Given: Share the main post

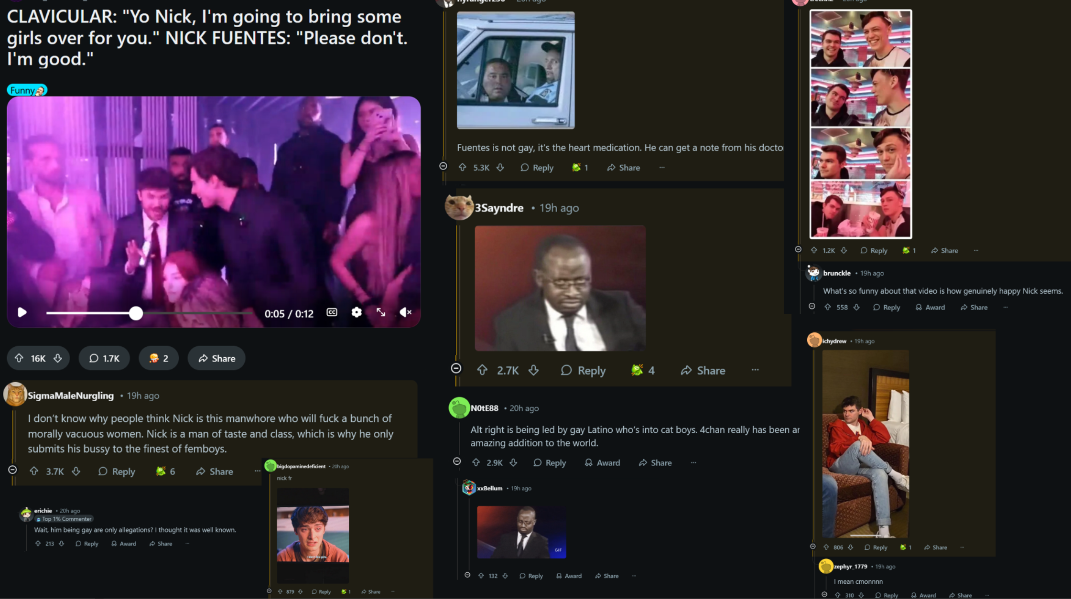Looking at the screenshot, I should 216,358.
